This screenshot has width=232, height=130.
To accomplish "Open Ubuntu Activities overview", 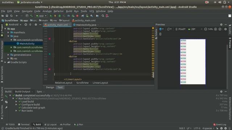I will tap(8, 2).
